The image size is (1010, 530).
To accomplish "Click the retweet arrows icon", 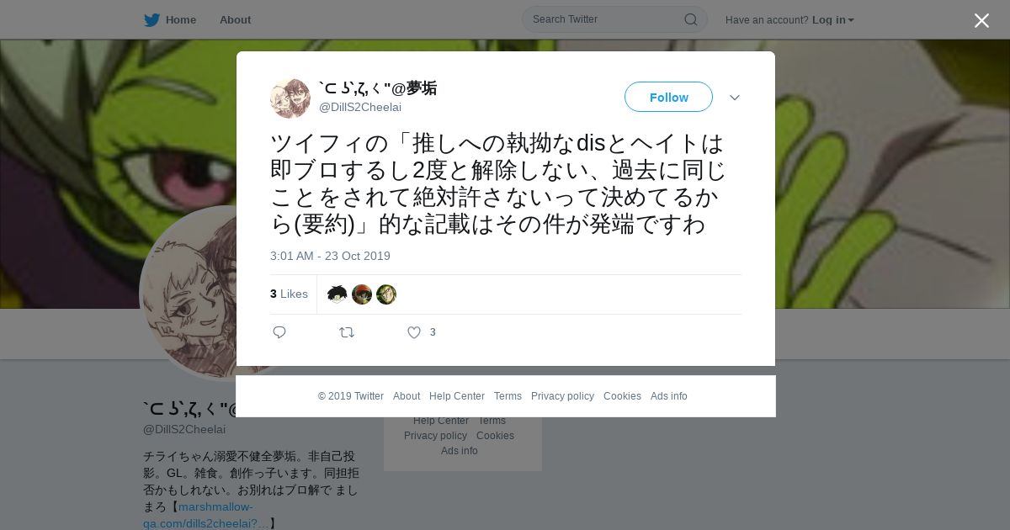I will tap(347, 332).
